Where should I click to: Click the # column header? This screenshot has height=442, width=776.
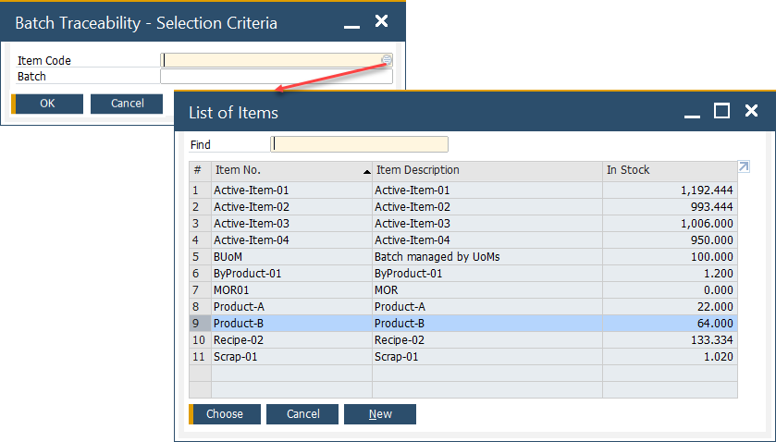[x=200, y=170]
